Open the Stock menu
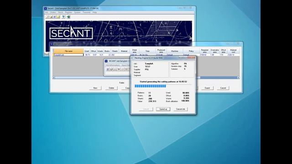The image size is (292, 164). coord(61,12)
